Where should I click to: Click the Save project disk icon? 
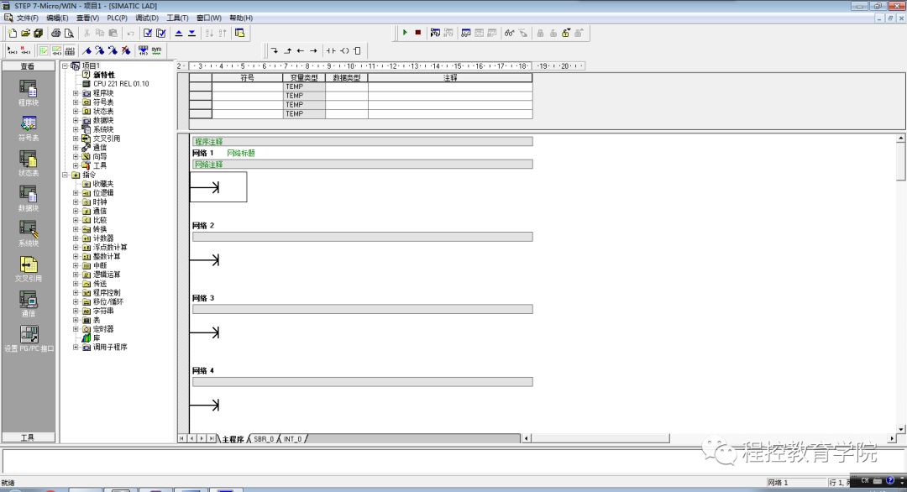tap(38, 33)
